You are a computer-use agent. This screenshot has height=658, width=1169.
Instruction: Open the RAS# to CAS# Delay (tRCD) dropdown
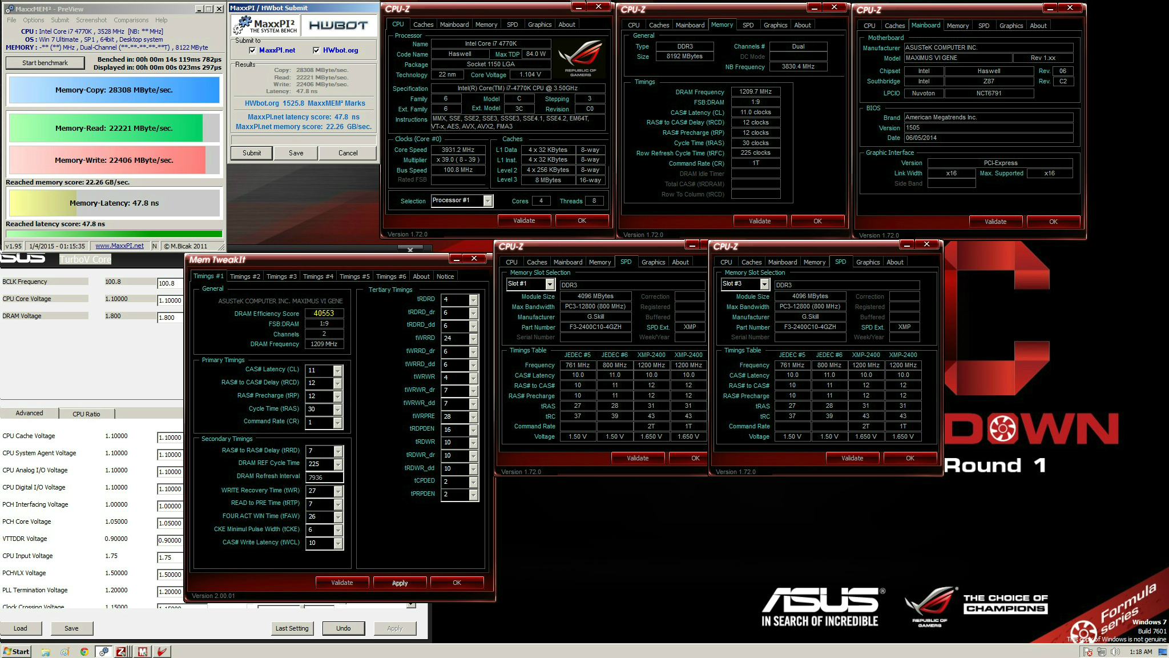pyautogui.click(x=337, y=383)
